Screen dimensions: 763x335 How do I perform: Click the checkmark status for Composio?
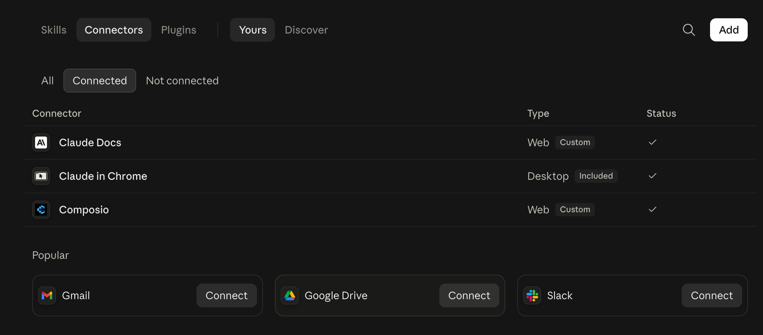(x=652, y=209)
